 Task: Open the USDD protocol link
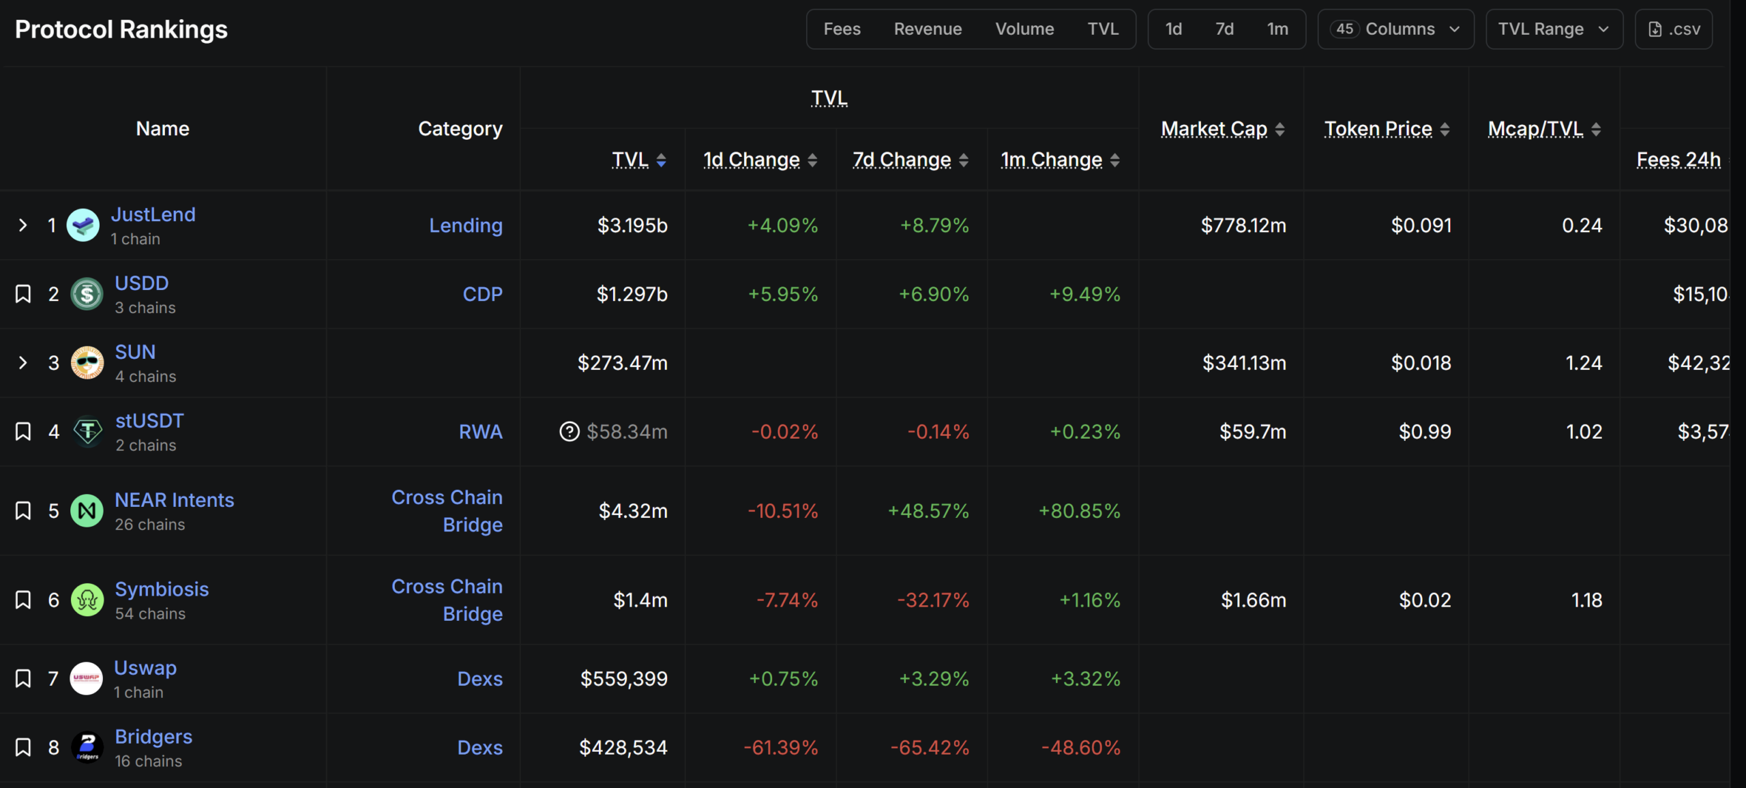[142, 283]
